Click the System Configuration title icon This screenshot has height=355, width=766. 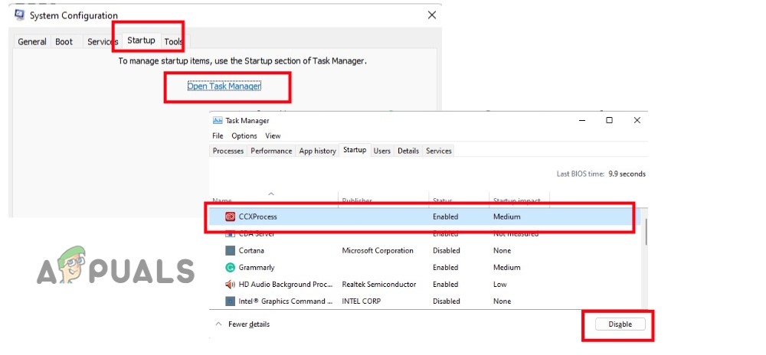pyautogui.click(x=20, y=15)
